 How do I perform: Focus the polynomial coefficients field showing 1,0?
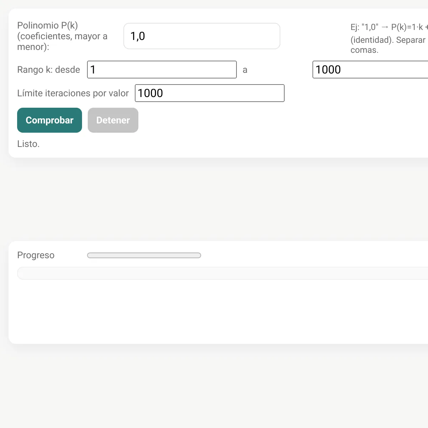[x=202, y=36]
